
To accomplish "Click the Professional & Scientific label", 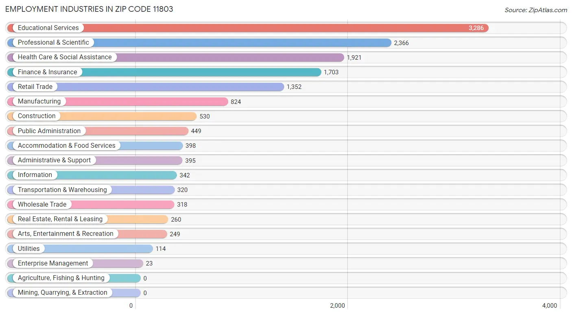I will pyautogui.click(x=53, y=43).
